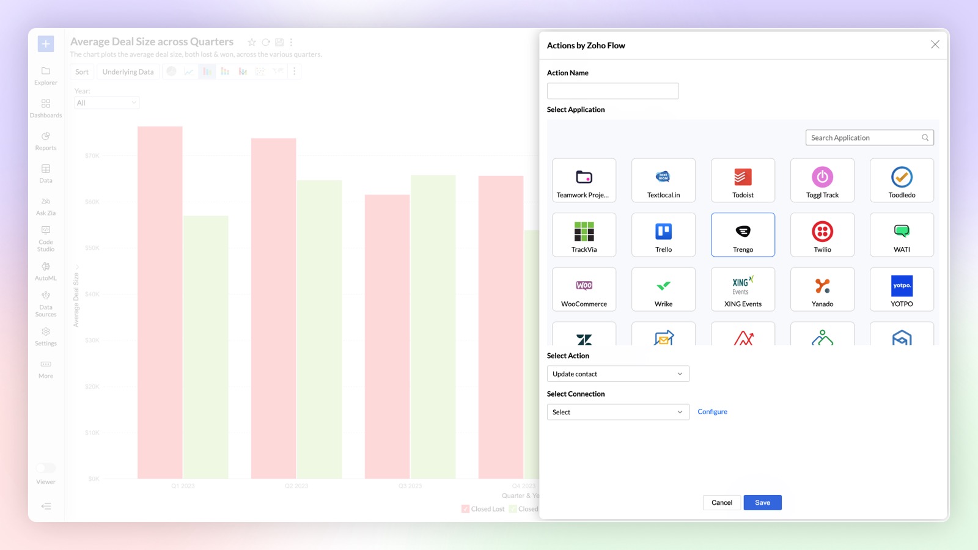978x550 pixels.
Task: Pick the WATI application tile
Action: click(902, 235)
